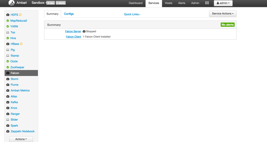Click stopped icon next to Falcon Server
Screen dimensions: 267x142
click(84, 31)
